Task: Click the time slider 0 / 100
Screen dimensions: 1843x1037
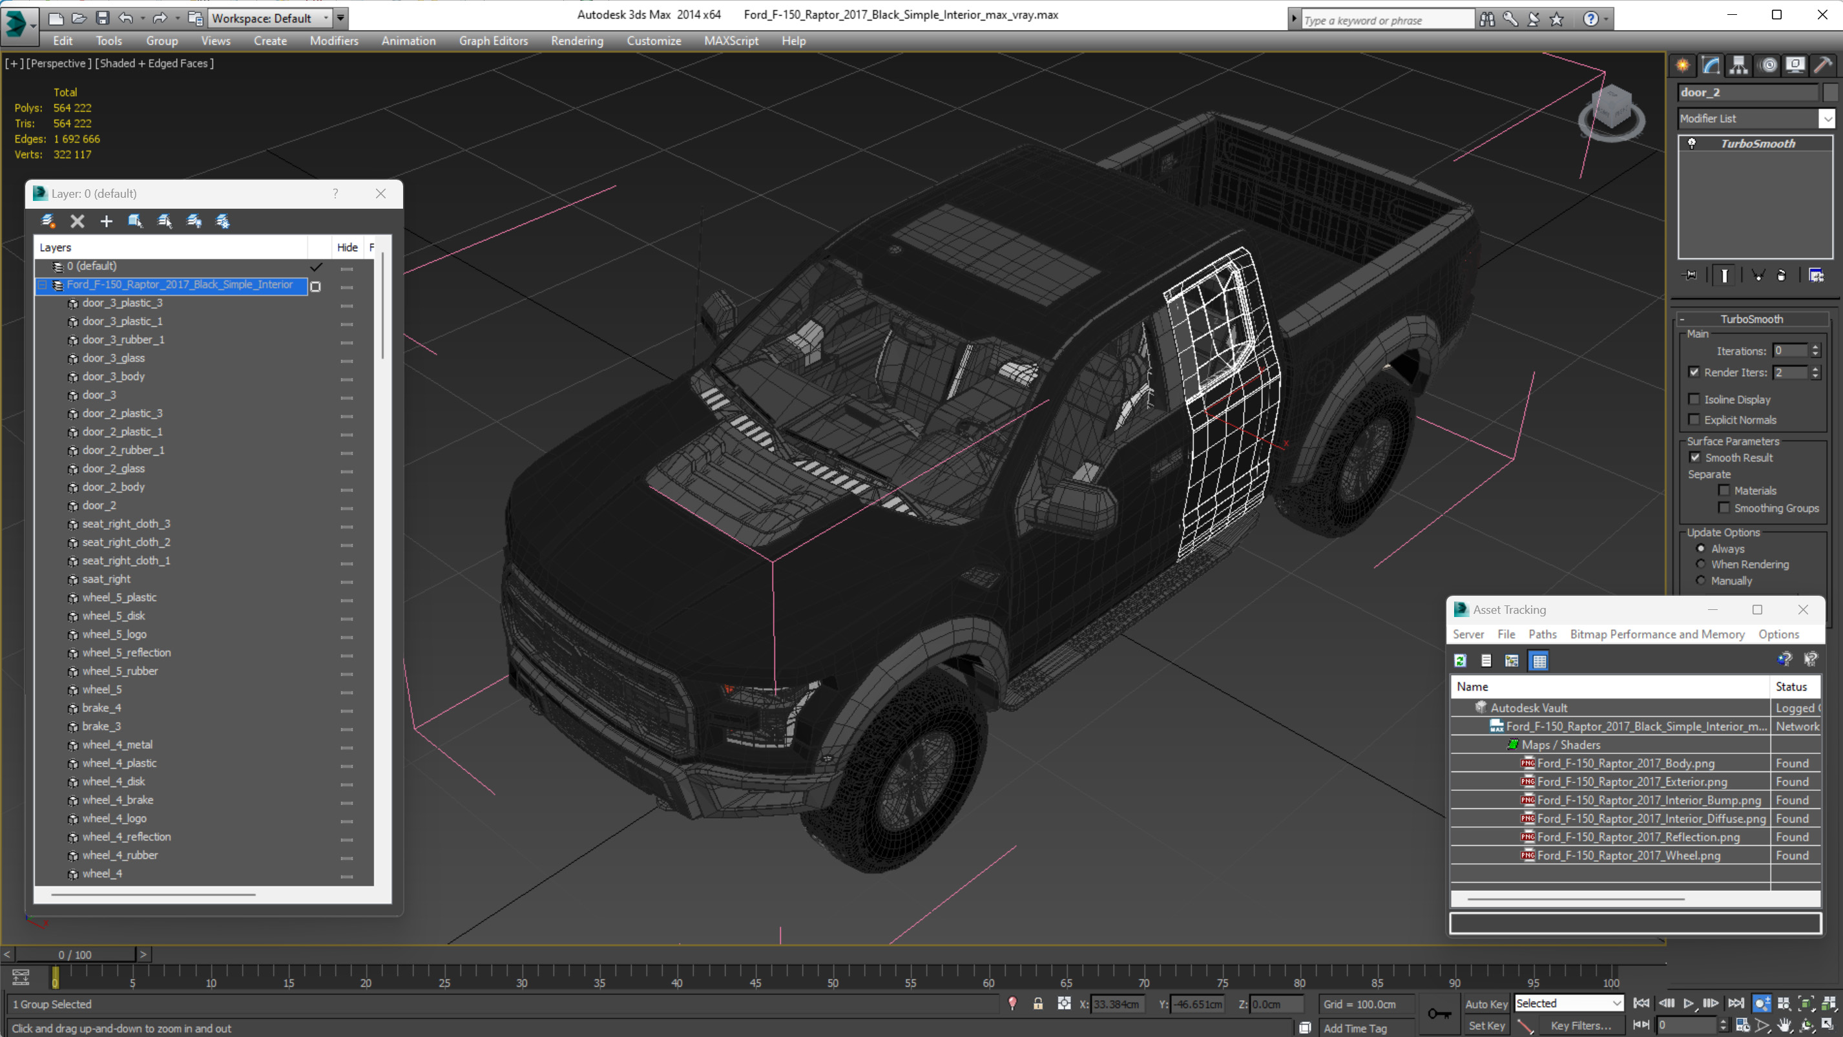Action: coord(75,954)
